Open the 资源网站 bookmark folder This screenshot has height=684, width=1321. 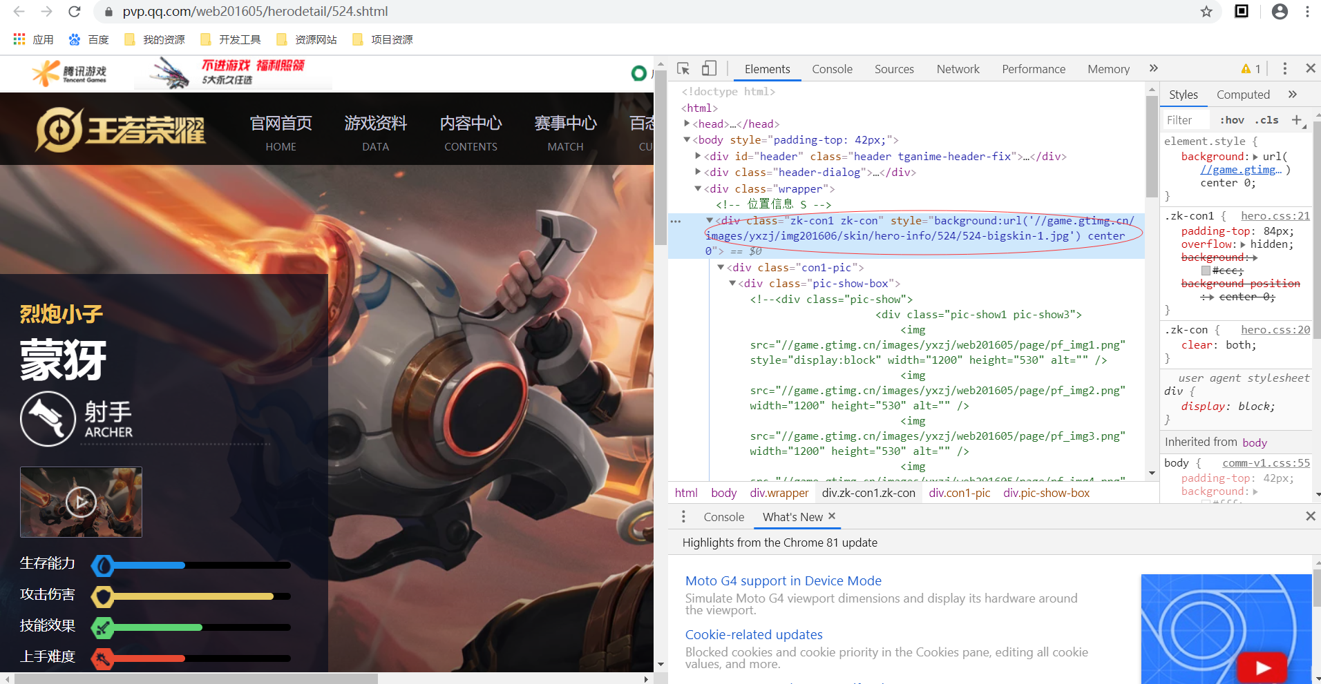(306, 39)
